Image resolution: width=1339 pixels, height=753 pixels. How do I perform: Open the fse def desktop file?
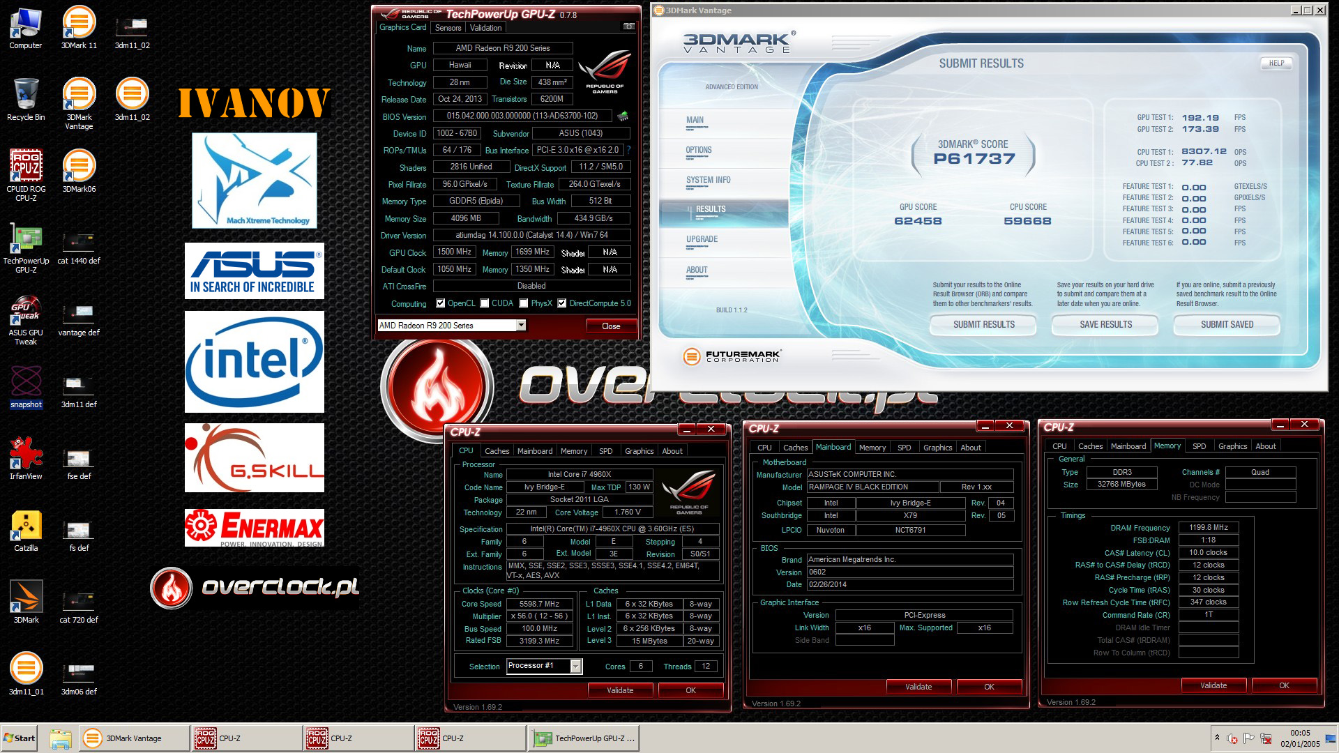click(x=79, y=463)
